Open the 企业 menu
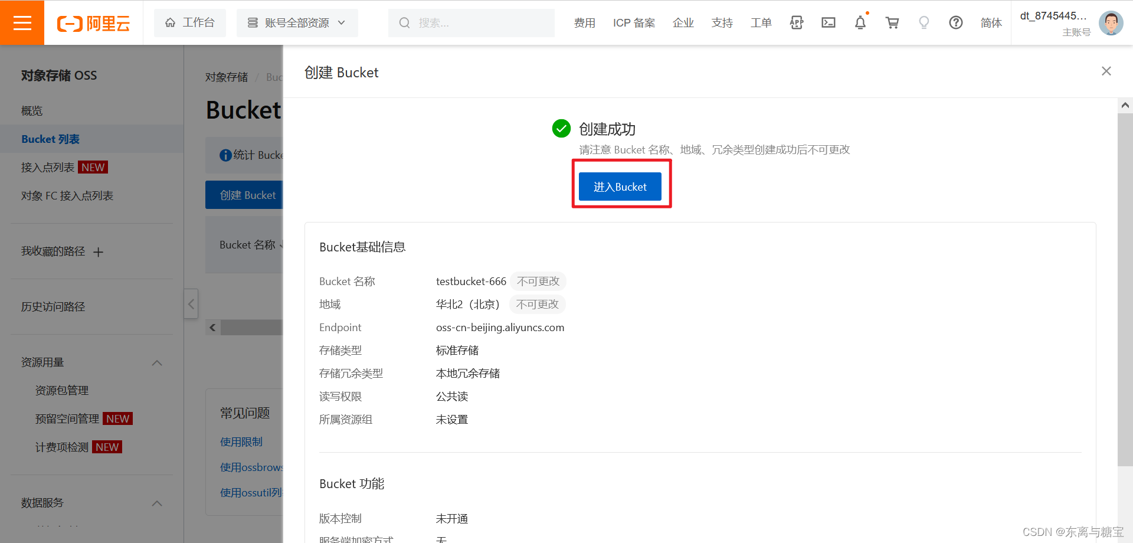 click(x=683, y=22)
